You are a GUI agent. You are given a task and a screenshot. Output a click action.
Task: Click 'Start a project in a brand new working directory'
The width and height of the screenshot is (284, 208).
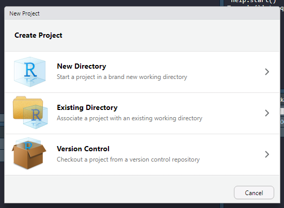122,77
